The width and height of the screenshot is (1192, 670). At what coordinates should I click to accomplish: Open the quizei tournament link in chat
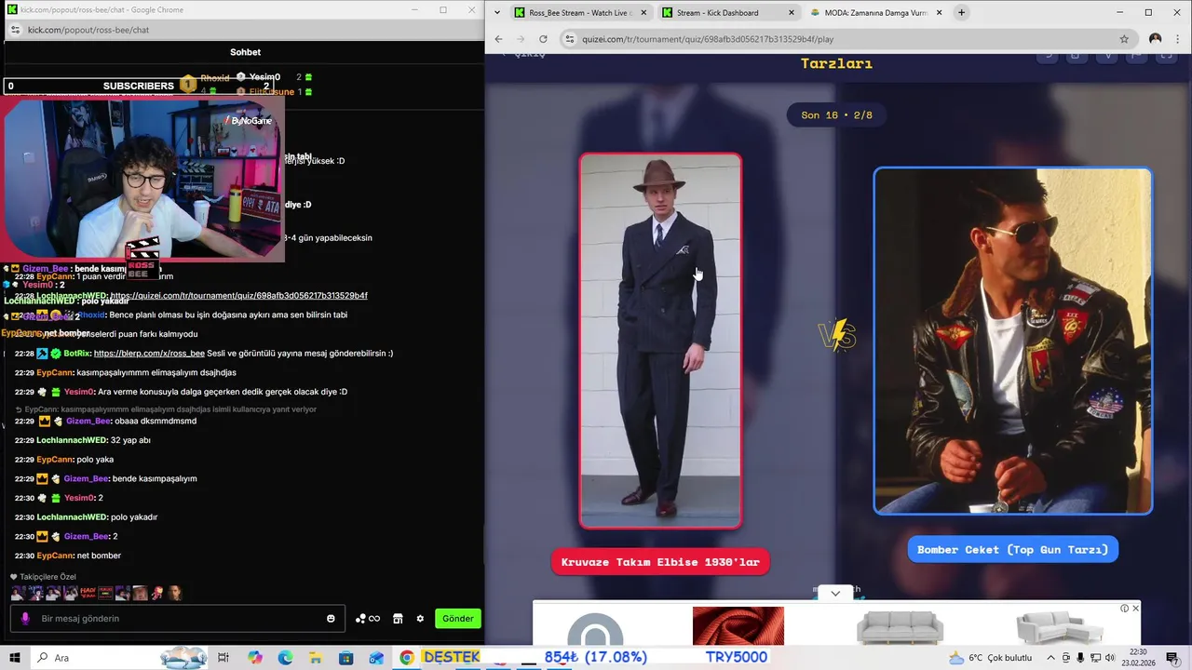pyautogui.click(x=238, y=296)
